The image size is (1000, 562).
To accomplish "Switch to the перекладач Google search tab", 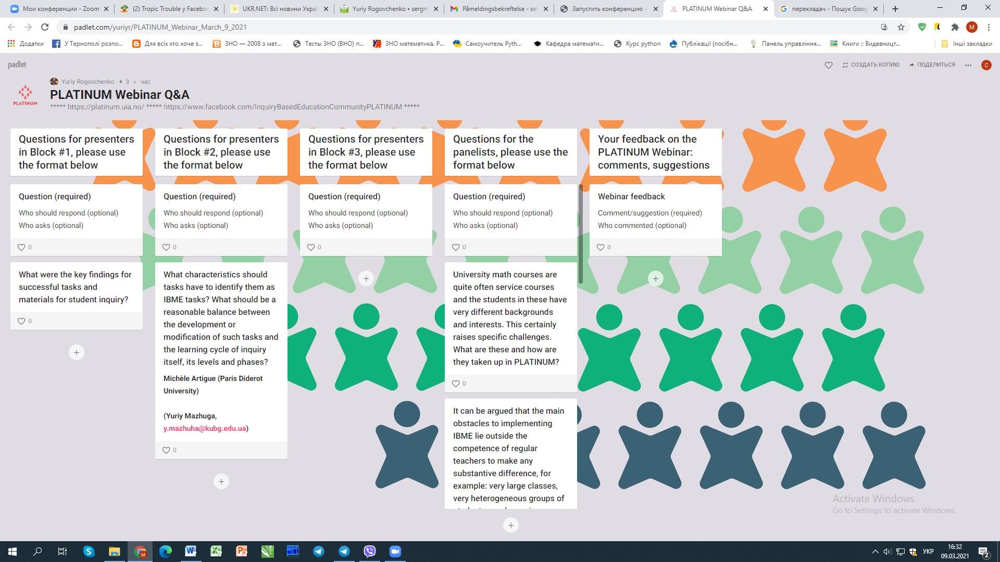I will point(829,9).
